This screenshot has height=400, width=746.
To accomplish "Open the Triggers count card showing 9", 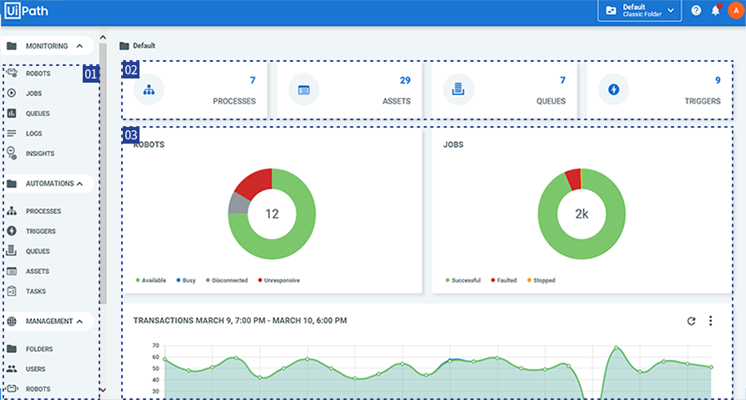I will (x=659, y=89).
